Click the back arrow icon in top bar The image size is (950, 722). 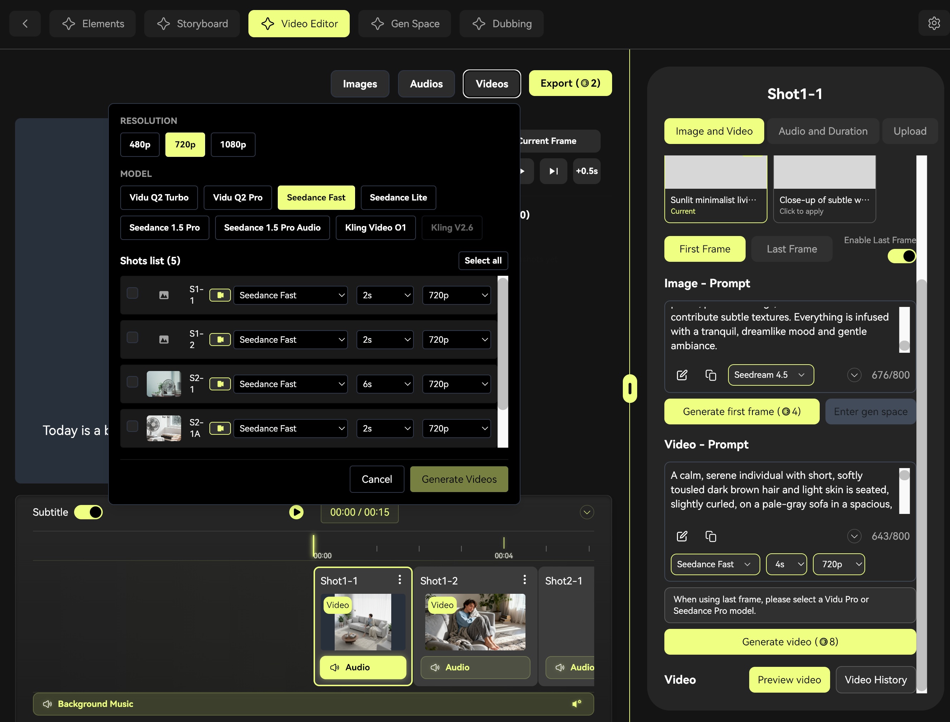(25, 24)
